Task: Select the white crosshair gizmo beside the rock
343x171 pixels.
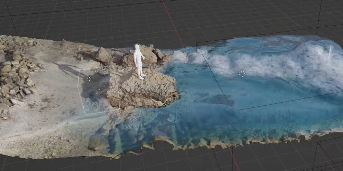Action: [x=89, y=79]
